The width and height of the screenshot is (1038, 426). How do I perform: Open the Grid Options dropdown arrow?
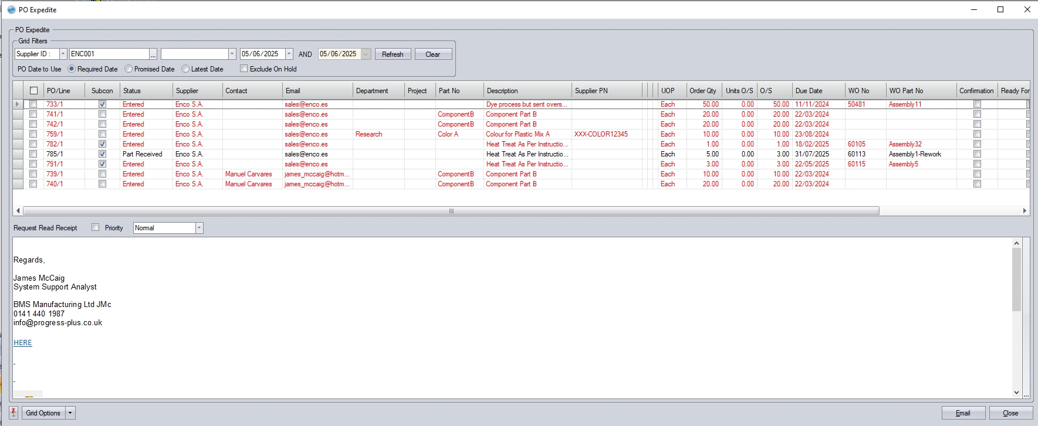click(x=70, y=413)
